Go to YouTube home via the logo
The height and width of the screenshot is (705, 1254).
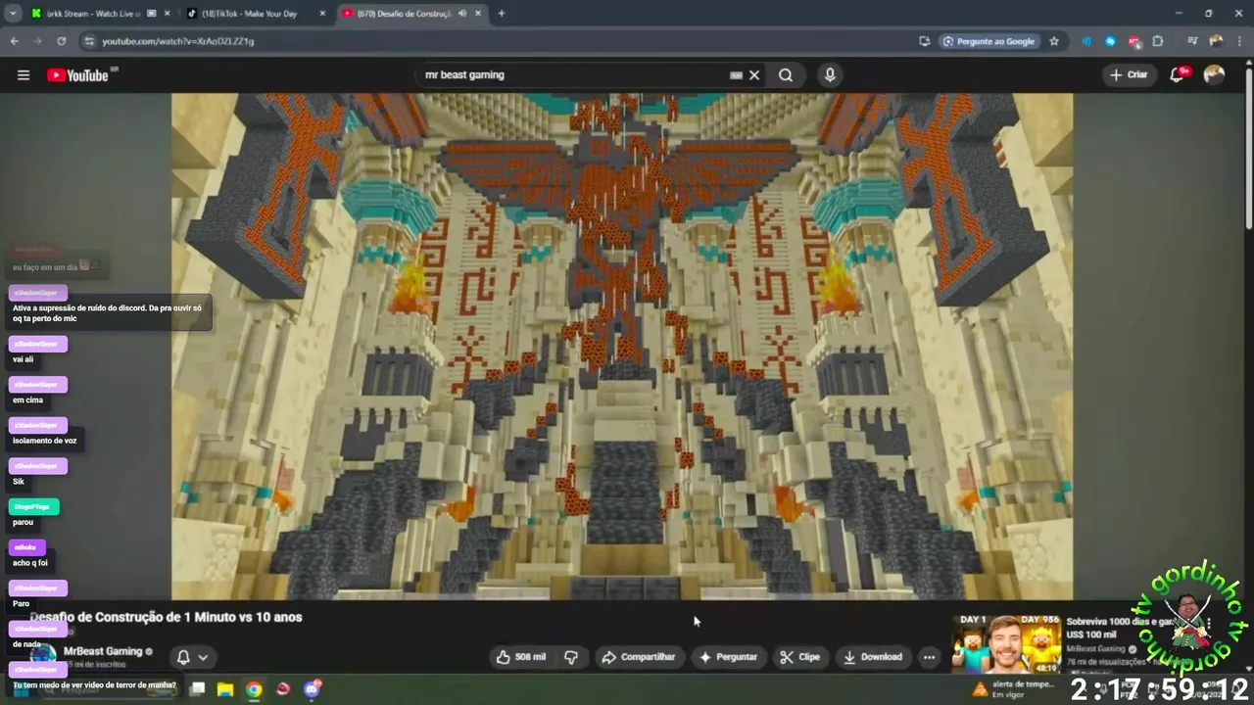(77, 75)
